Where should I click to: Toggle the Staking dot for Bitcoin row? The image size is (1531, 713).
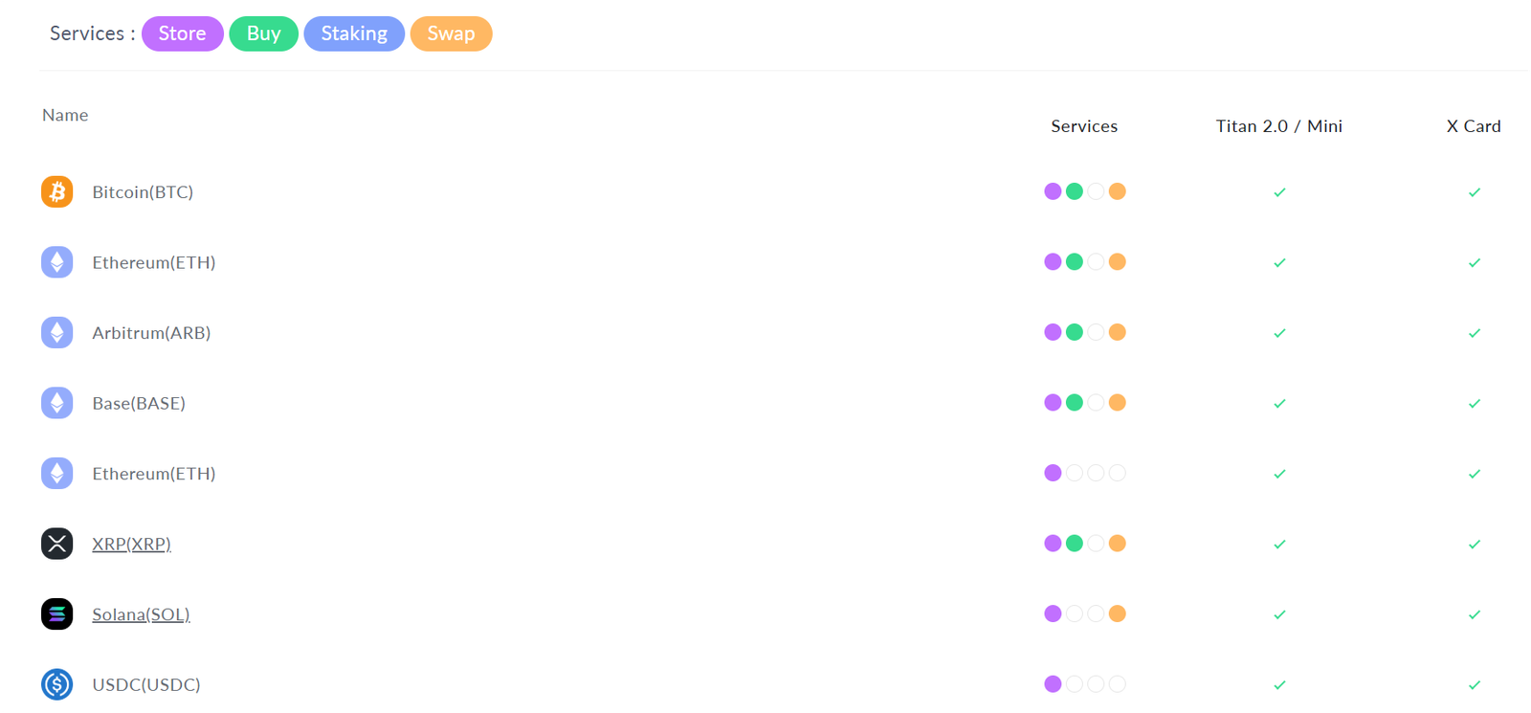click(1095, 190)
